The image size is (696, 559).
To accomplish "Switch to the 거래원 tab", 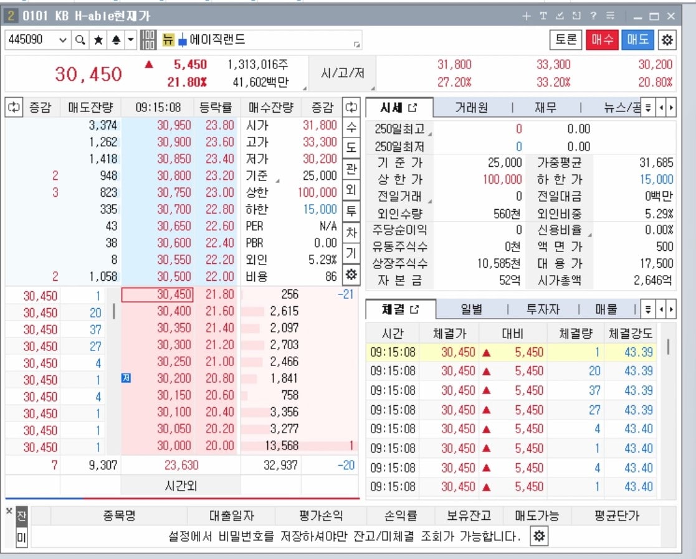I will point(472,108).
